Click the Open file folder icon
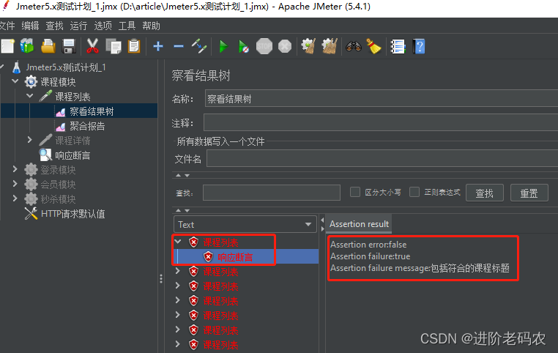The height and width of the screenshot is (353, 558). point(48,46)
